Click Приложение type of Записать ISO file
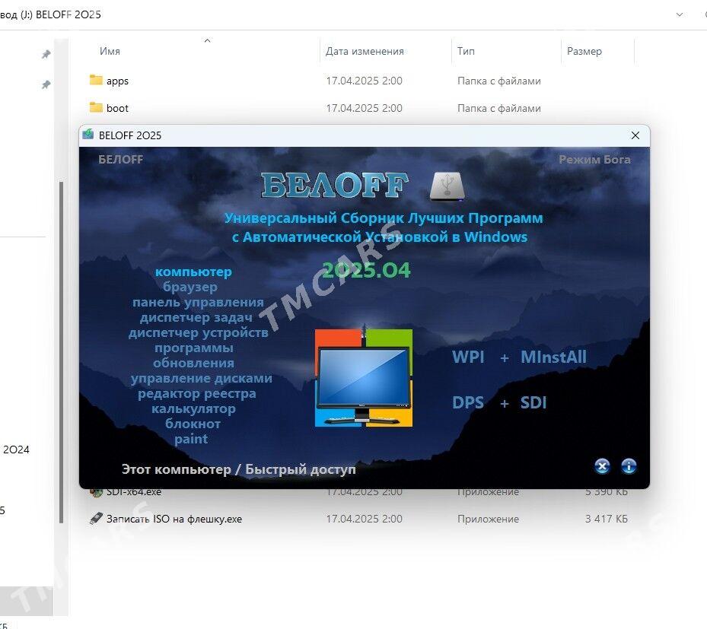707x629 pixels. 488,519
